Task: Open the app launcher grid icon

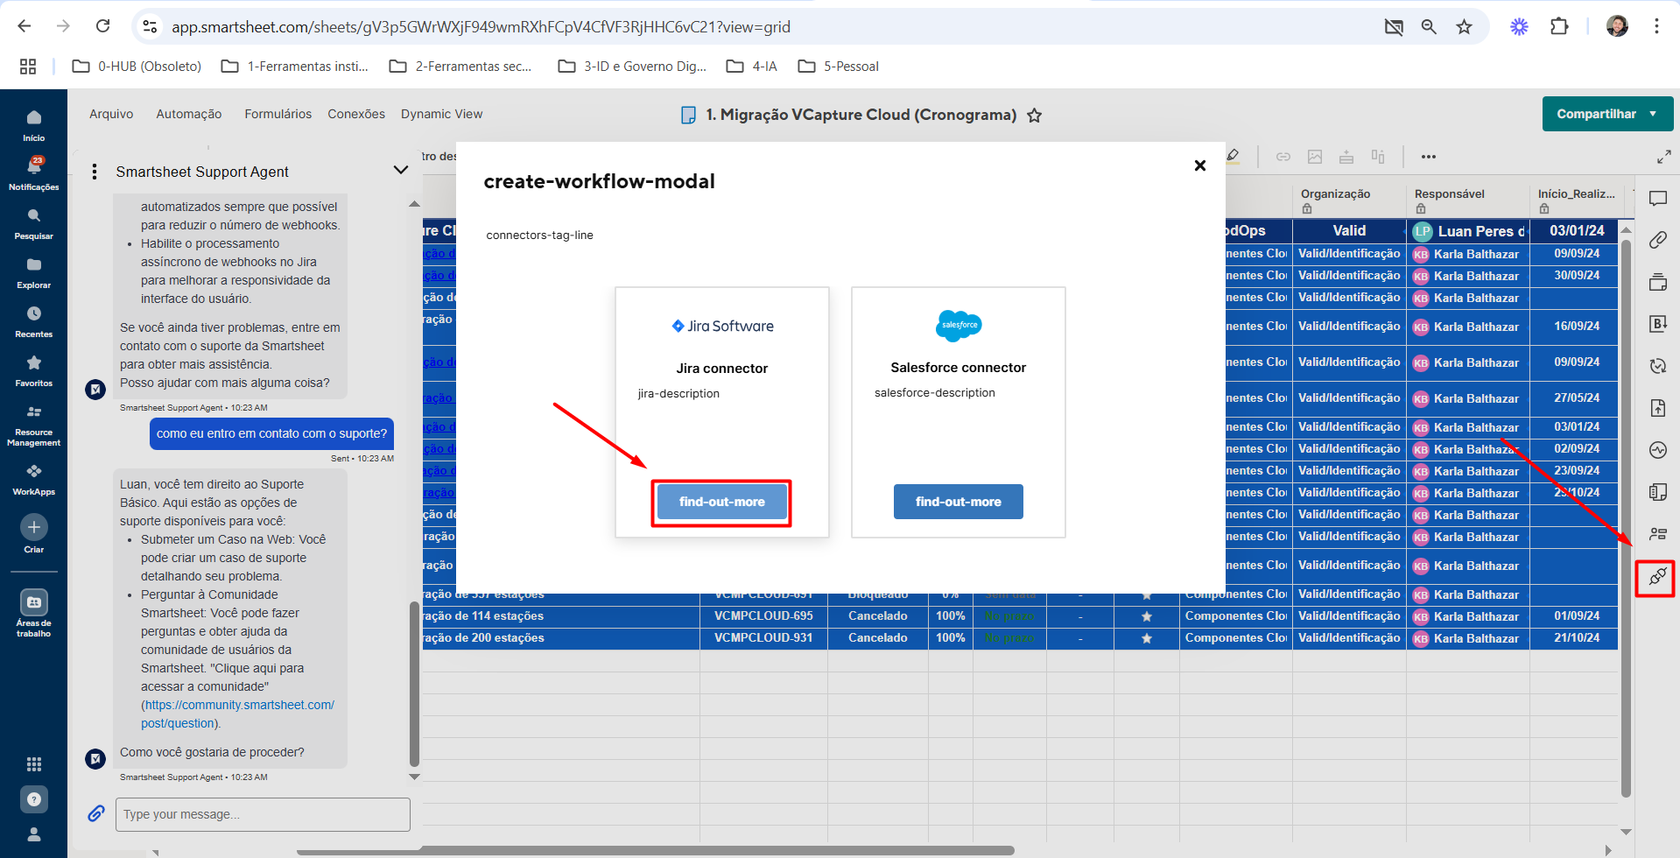Action: (x=33, y=764)
